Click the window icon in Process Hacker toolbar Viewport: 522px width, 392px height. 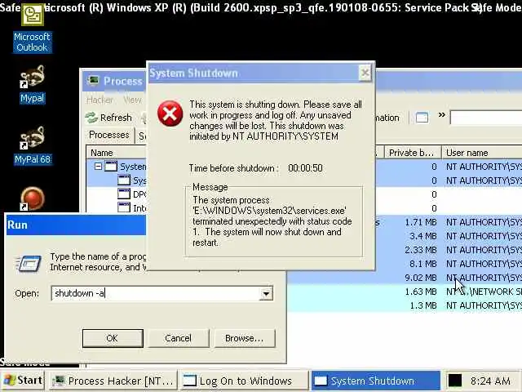422,118
